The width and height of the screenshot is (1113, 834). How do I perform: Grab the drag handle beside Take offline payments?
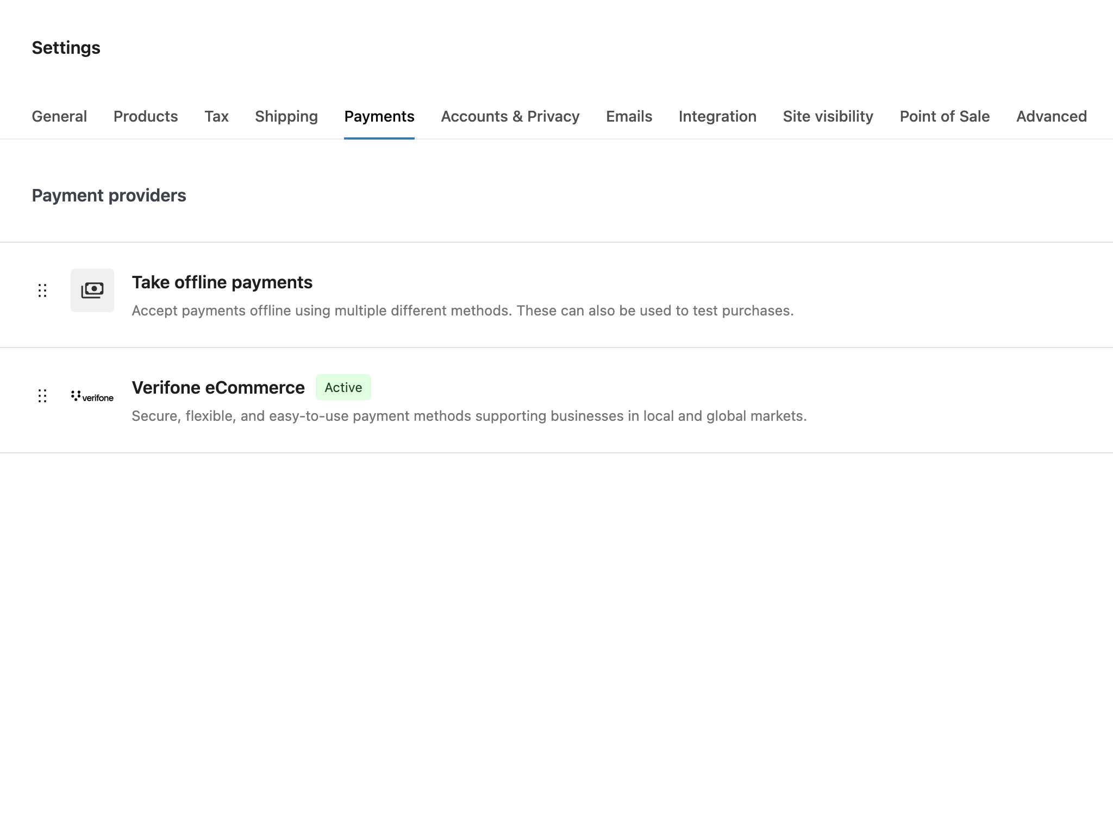click(x=42, y=291)
